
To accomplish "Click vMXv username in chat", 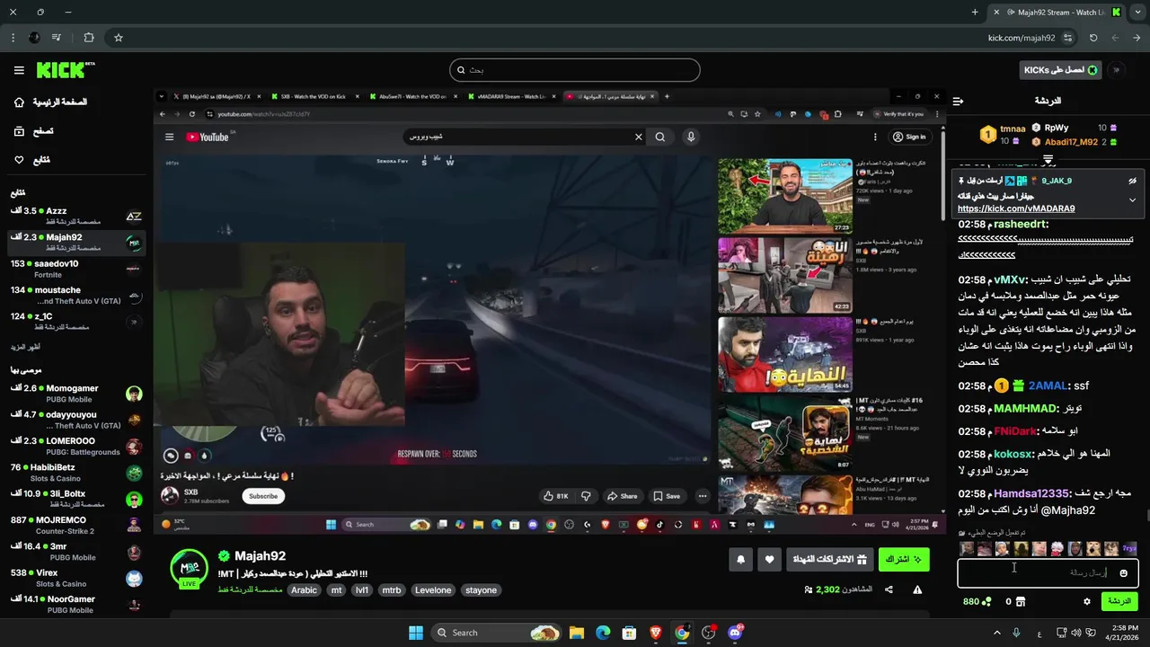I will (x=1009, y=279).
